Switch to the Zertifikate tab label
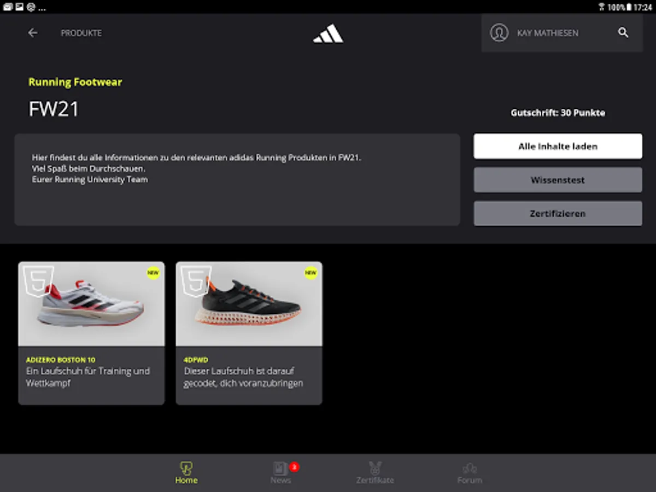This screenshot has height=492, width=656. (x=375, y=481)
